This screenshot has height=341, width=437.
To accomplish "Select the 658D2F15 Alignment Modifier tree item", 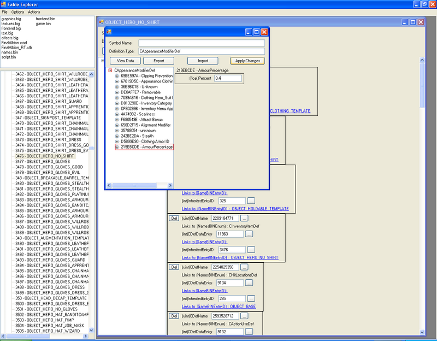I will point(145,125).
